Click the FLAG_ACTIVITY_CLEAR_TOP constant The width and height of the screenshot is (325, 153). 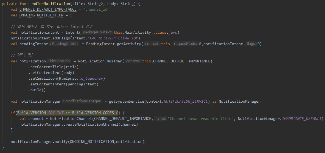[113, 38]
